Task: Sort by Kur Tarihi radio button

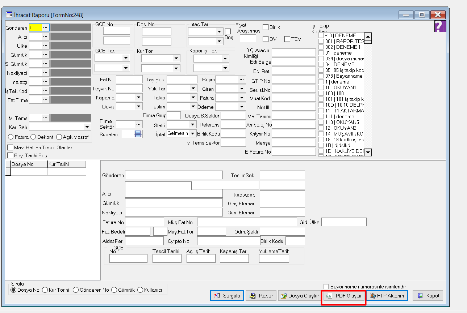Action: pyautogui.click(x=45, y=290)
